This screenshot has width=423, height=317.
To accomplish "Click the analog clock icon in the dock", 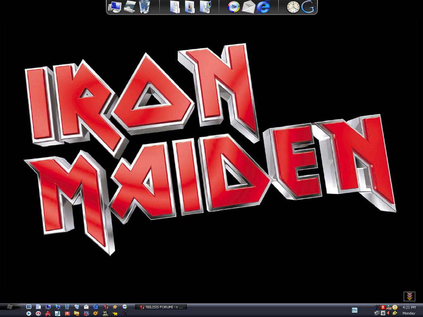I will [293, 7].
